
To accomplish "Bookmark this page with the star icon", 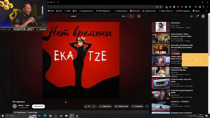I will coord(161,7).
